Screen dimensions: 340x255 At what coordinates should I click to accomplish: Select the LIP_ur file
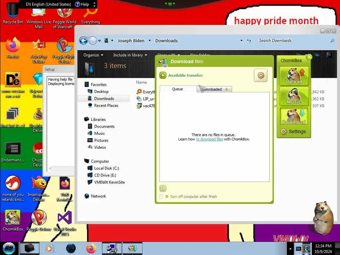(146, 99)
